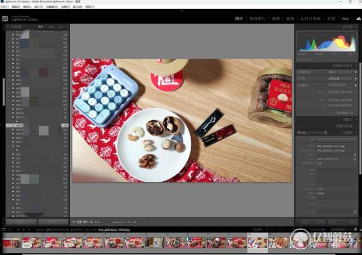The width and height of the screenshot is (362, 255).
Task: Click the IMG_20240222_144554.jpg path text in the filmstrip bar
Action: coord(114,230)
